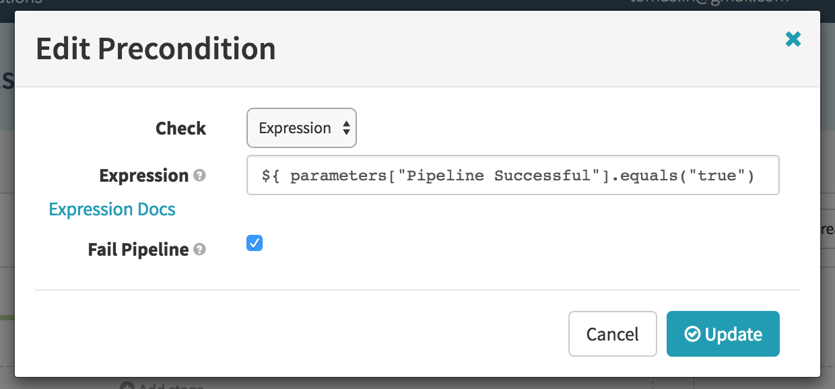Click the Check field label
This screenshot has width=835, height=389.
point(181,129)
